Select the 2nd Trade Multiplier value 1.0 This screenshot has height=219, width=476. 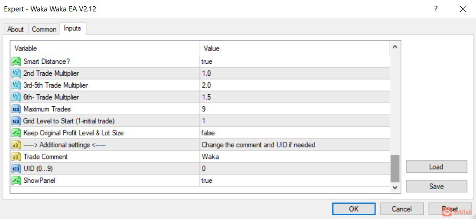click(x=206, y=73)
